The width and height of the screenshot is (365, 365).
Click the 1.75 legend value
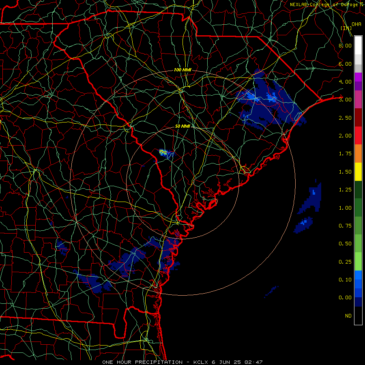click(345, 154)
